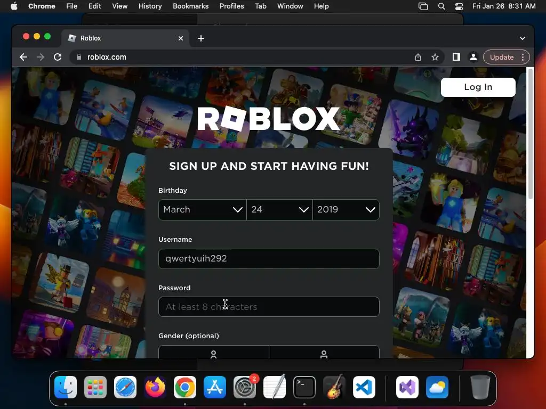Open Visual Studio from the dock

[407, 387]
